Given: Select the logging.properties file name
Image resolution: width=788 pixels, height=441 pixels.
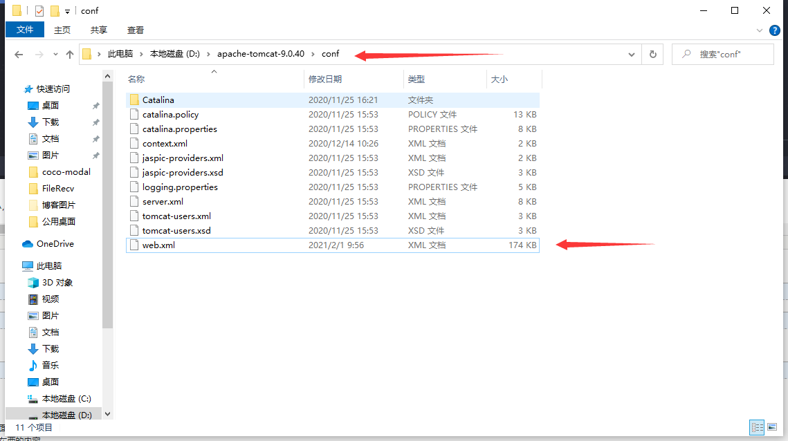Looking at the screenshot, I should point(180,187).
